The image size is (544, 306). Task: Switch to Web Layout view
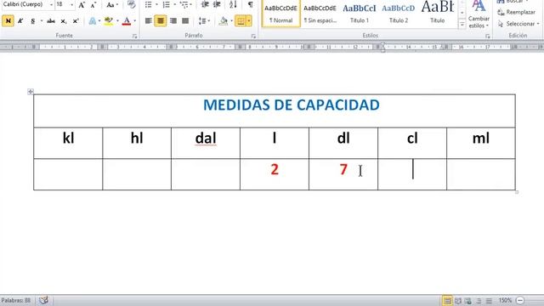click(x=468, y=301)
